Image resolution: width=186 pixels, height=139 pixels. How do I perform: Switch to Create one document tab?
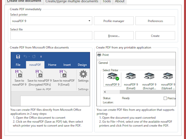(24, 1)
